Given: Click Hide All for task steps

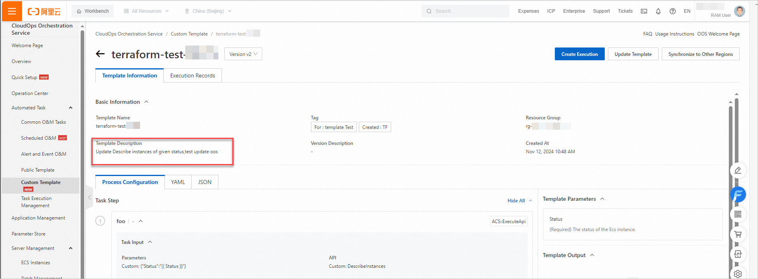Looking at the screenshot, I should (x=519, y=201).
